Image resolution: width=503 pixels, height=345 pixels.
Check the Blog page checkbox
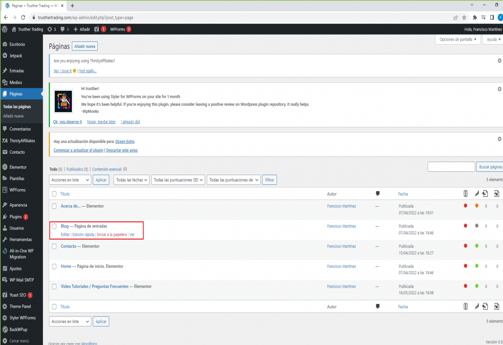click(54, 226)
